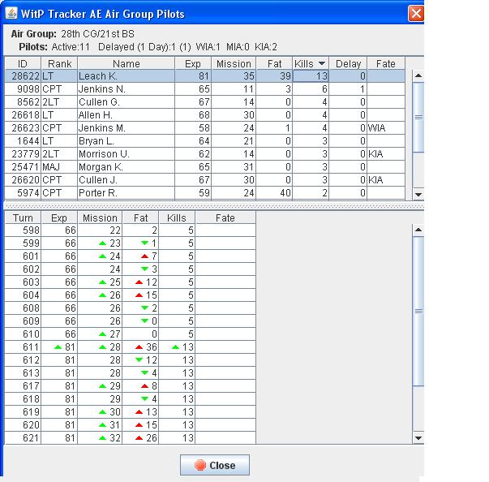Click ID cell 9098
Viewport: 489px width, 482px height.
pos(23,89)
